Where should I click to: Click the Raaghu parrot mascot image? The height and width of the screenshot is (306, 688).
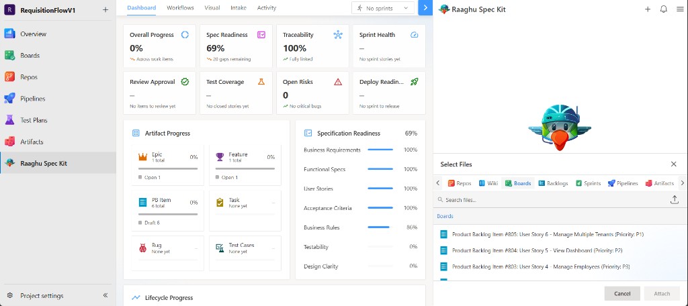[x=560, y=127]
